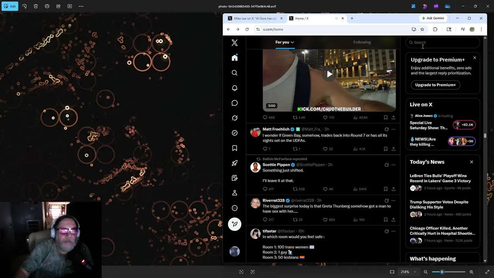
Task: Open the 214% zoom level dropdown in Photos
Action: point(408,272)
